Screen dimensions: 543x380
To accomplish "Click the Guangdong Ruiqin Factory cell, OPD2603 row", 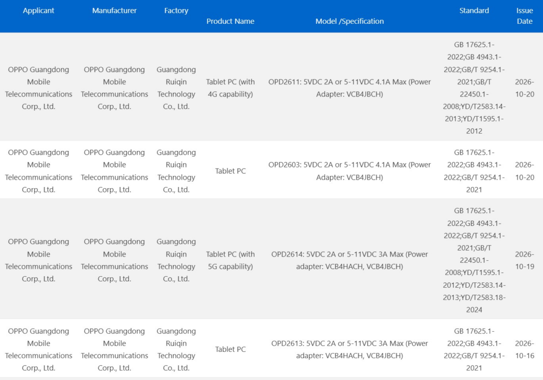I will pos(176,171).
